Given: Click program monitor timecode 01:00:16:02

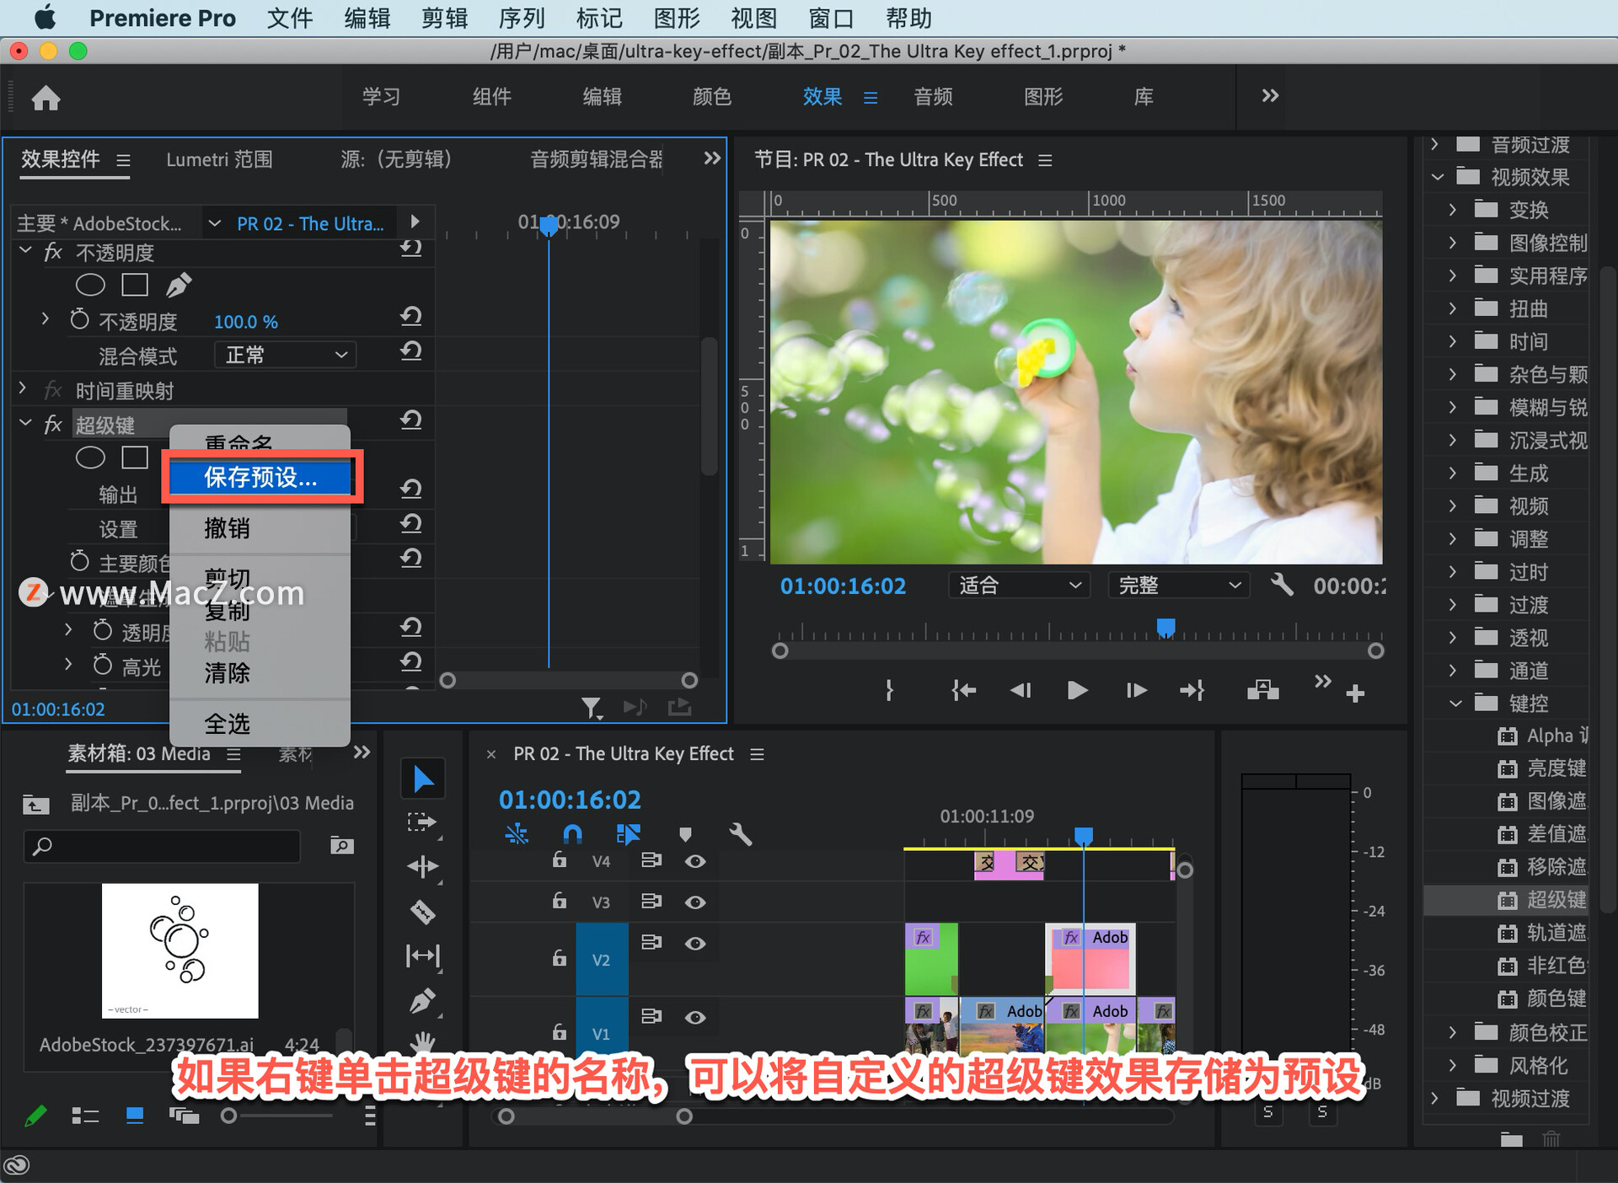Looking at the screenshot, I should point(843,586).
